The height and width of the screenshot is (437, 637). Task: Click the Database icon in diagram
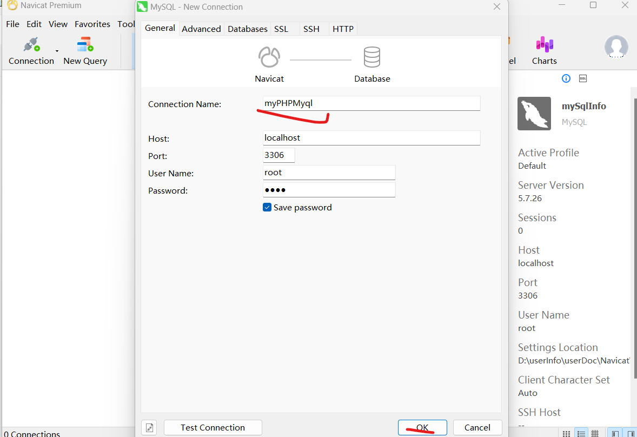(371, 57)
